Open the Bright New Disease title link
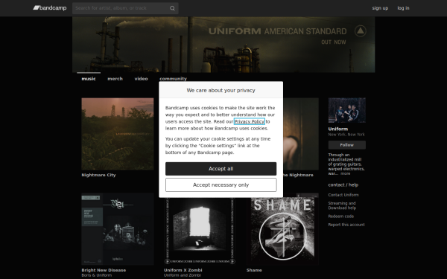Image resolution: width=447 pixels, height=279 pixels. click(104, 270)
